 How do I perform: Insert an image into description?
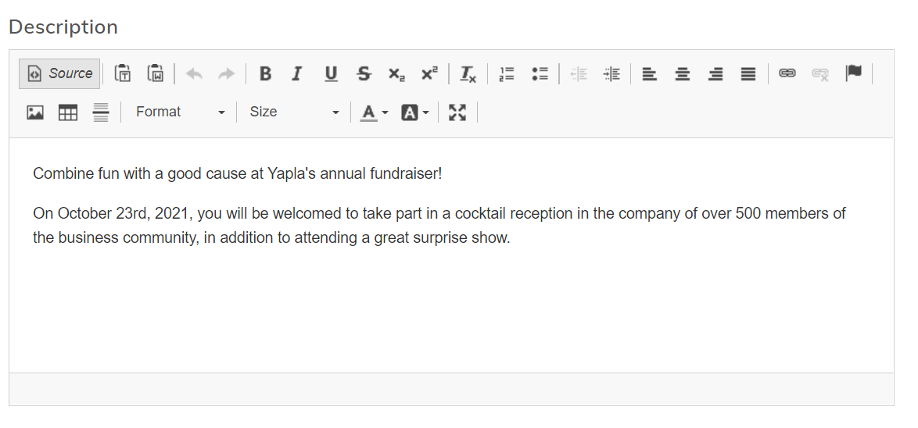pos(35,112)
